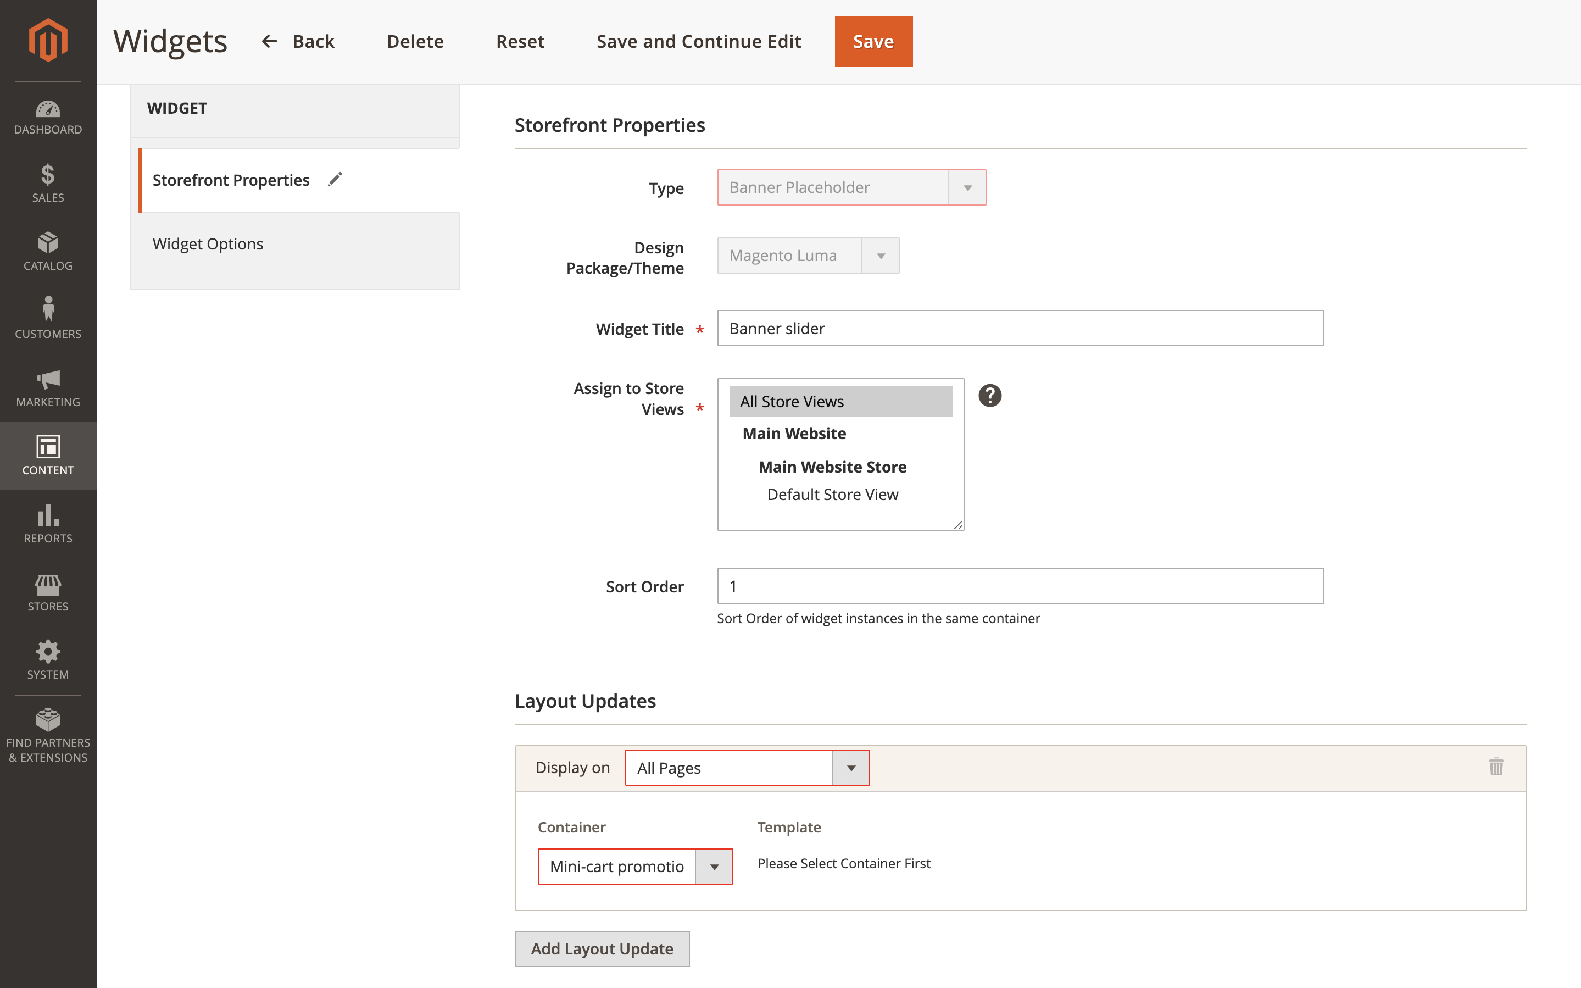The height and width of the screenshot is (988, 1581).
Task: Expand the Magento Luma theme dropdown
Action: click(881, 256)
